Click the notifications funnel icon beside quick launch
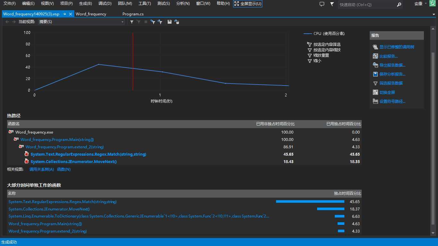The width and height of the screenshot is (438, 246). click(x=332, y=4)
